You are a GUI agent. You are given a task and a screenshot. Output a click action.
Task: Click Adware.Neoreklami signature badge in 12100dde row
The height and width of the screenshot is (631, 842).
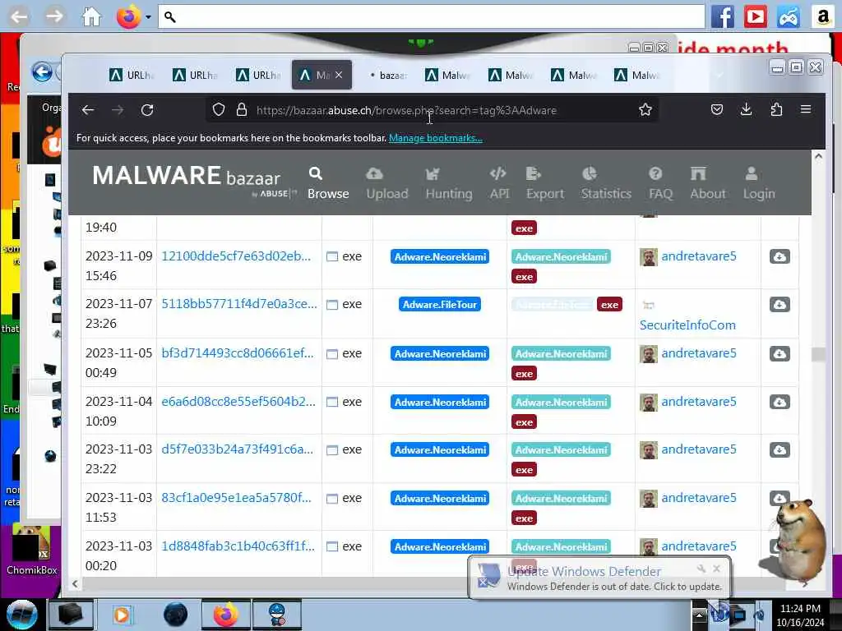(x=440, y=256)
